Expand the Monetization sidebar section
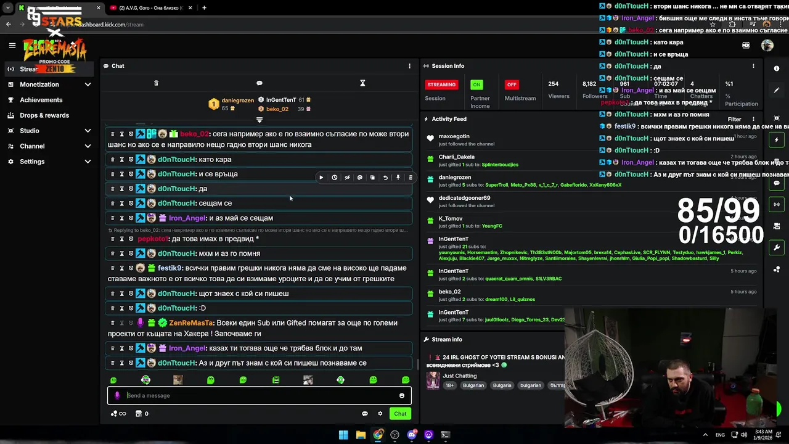Image resolution: width=789 pixels, height=444 pixels. coord(88,84)
